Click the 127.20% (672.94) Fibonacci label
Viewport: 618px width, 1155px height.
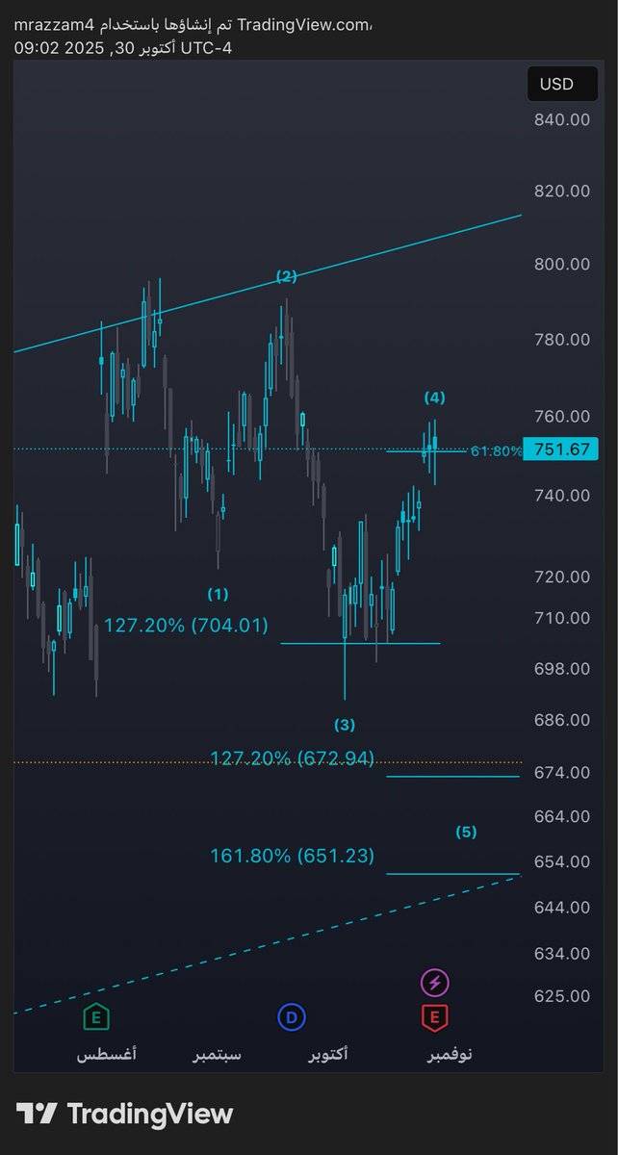(x=293, y=758)
